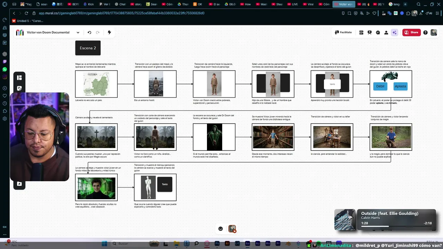Select caption 'Era un entorno hostil.'
Viewport: 443px width, 249px height.
[x=144, y=100]
